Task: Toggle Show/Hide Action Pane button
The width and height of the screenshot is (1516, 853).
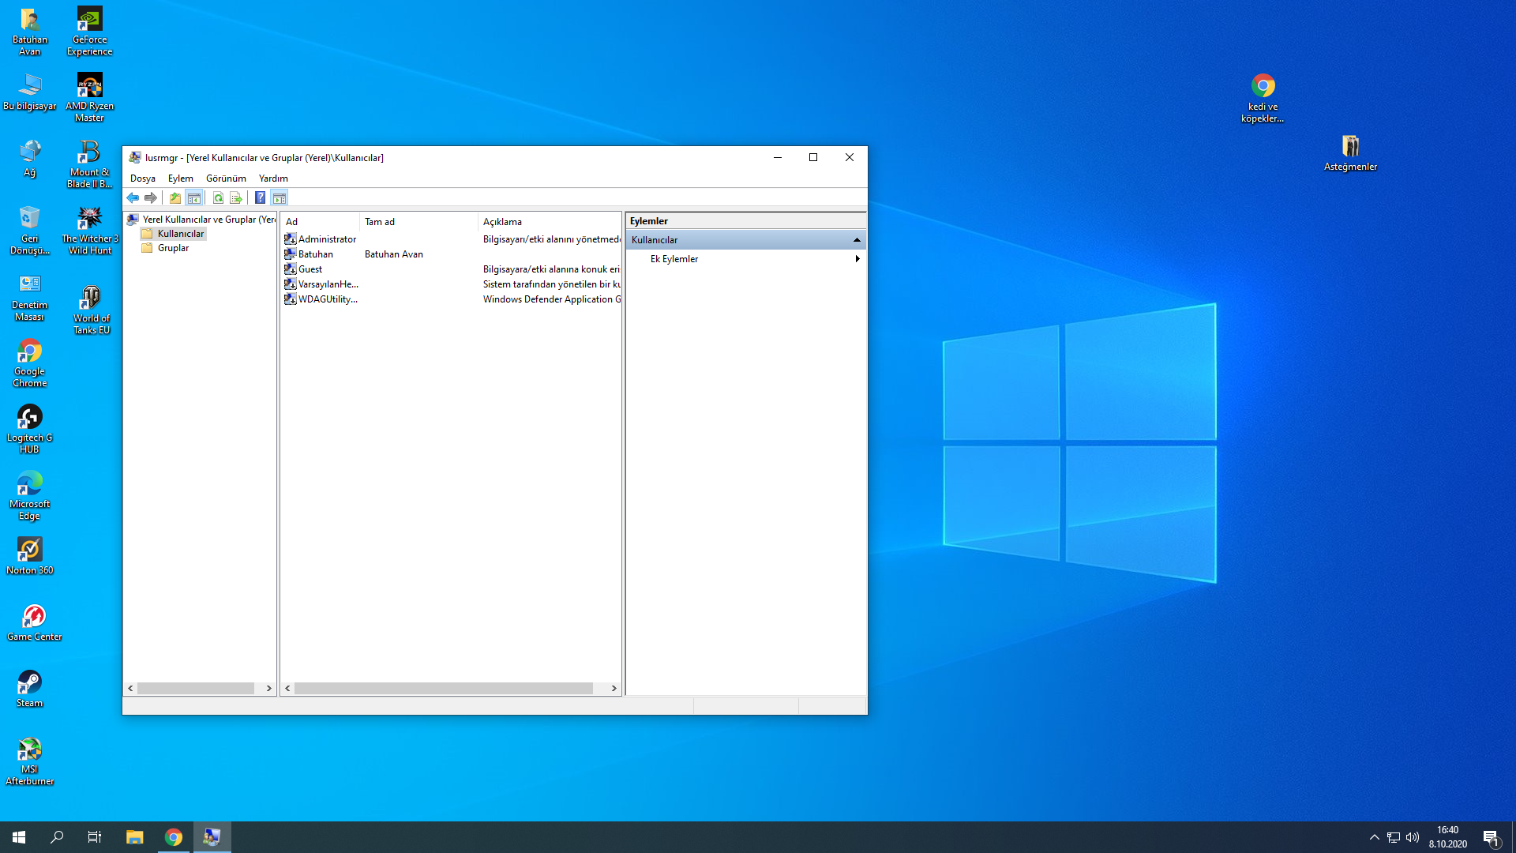Action: coord(280,198)
